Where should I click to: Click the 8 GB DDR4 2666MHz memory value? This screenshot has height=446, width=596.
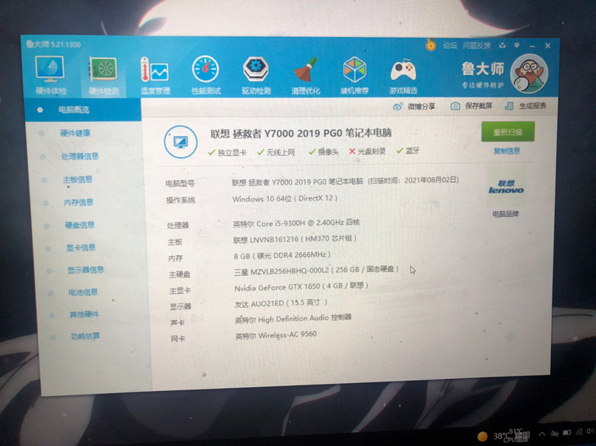(282, 255)
